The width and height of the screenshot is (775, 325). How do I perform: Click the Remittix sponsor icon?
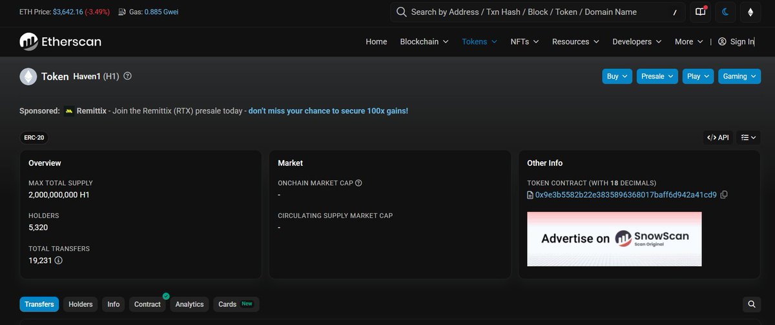69,111
